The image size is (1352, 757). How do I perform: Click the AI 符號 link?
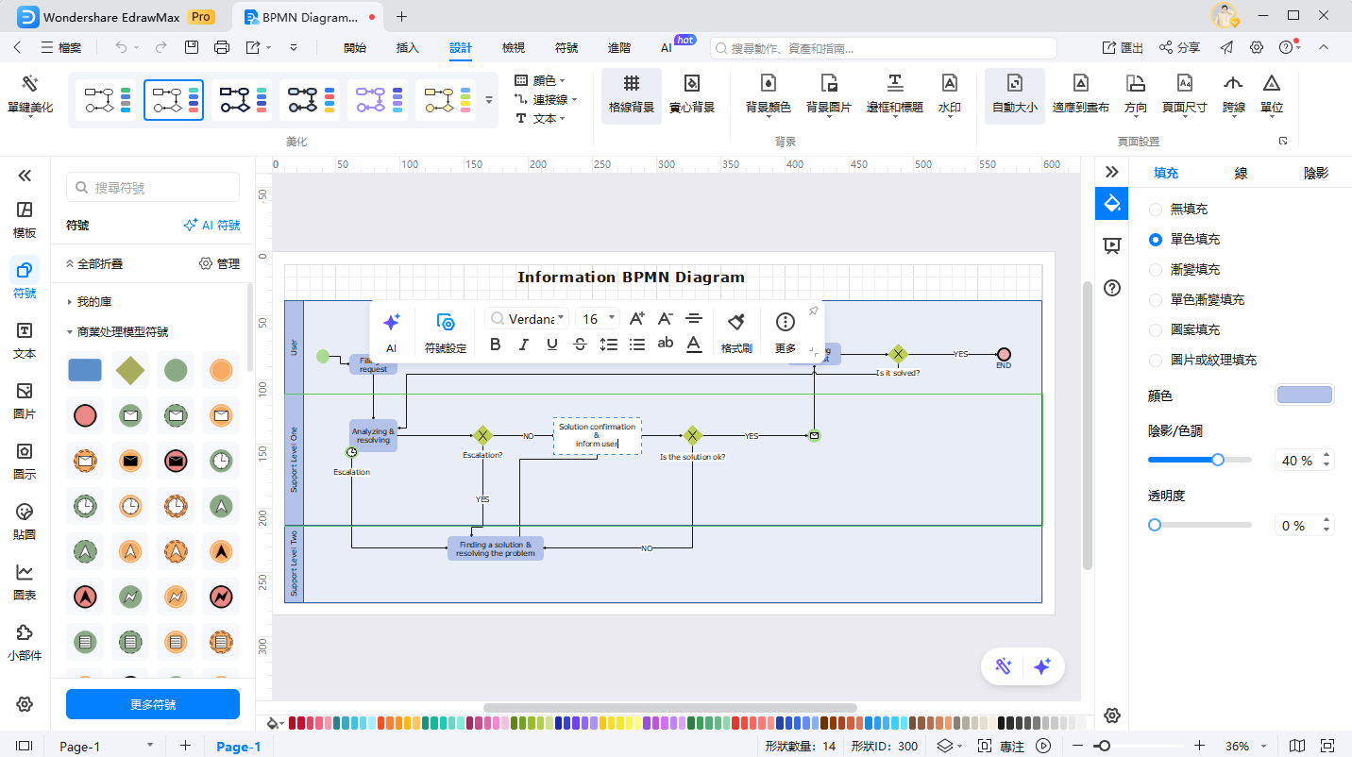[211, 226]
